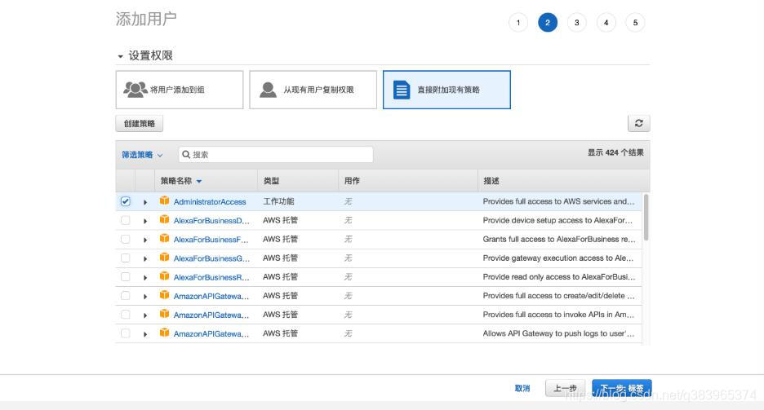Viewport: 764px width, 410px height.
Task: Click the 工作功能 type cell
Action: [x=278, y=201]
